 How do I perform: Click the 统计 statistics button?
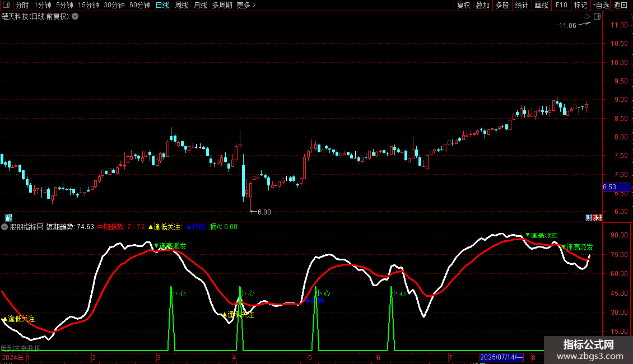(x=522, y=5)
